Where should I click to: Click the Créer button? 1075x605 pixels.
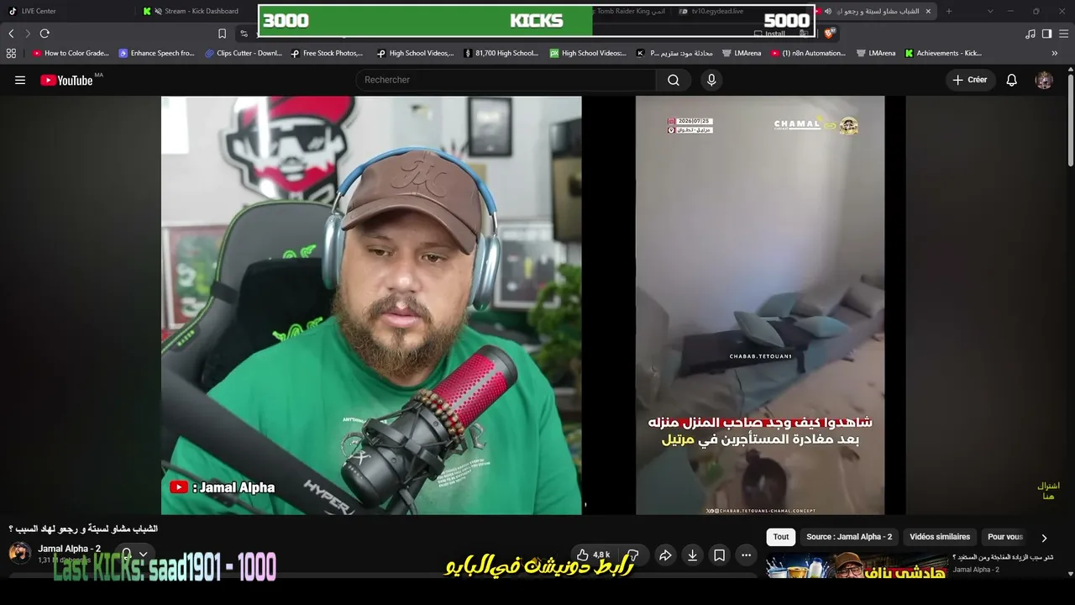(x=970, y=80)
